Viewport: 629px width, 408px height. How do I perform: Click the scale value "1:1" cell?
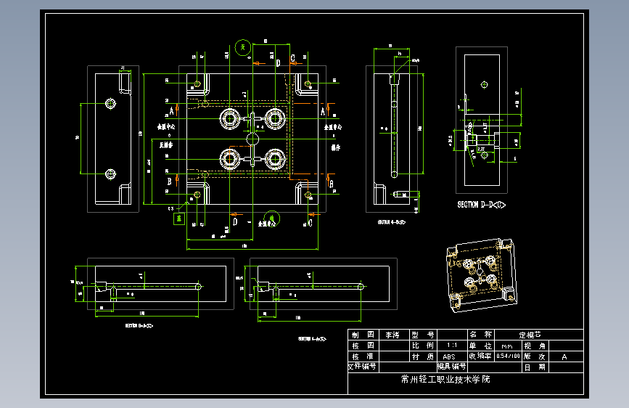point(452,346)
